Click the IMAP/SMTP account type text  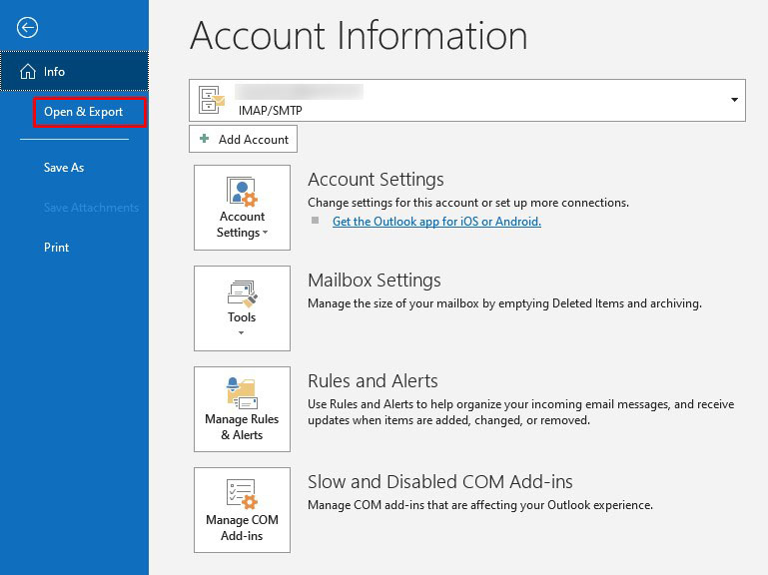(271, 110)
